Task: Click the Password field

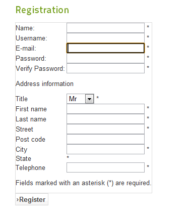Action: pyautogui.click(x=105, y=58)
